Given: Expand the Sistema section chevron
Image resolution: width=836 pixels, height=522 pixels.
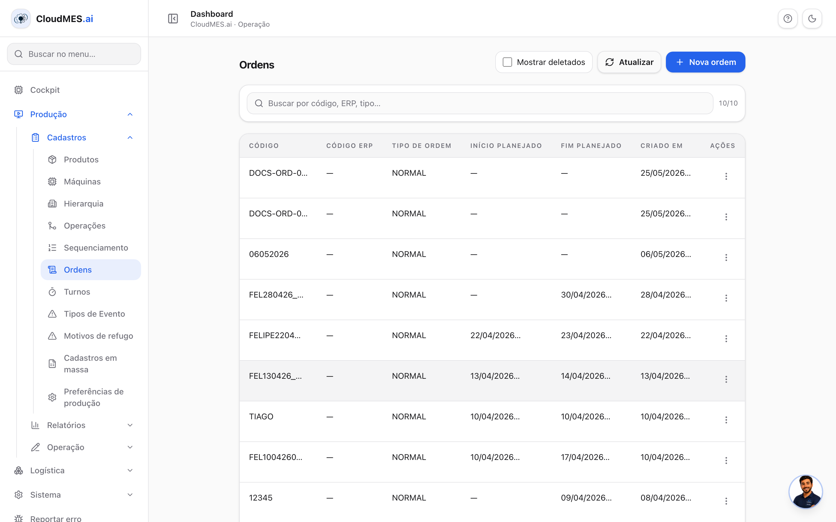Looking at the screenshot, I should click(130, 495).
